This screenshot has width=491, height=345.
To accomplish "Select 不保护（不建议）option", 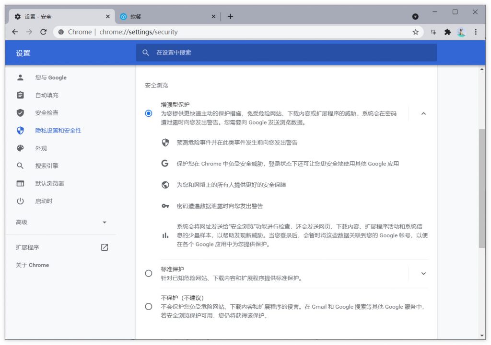I will point(149,307).
